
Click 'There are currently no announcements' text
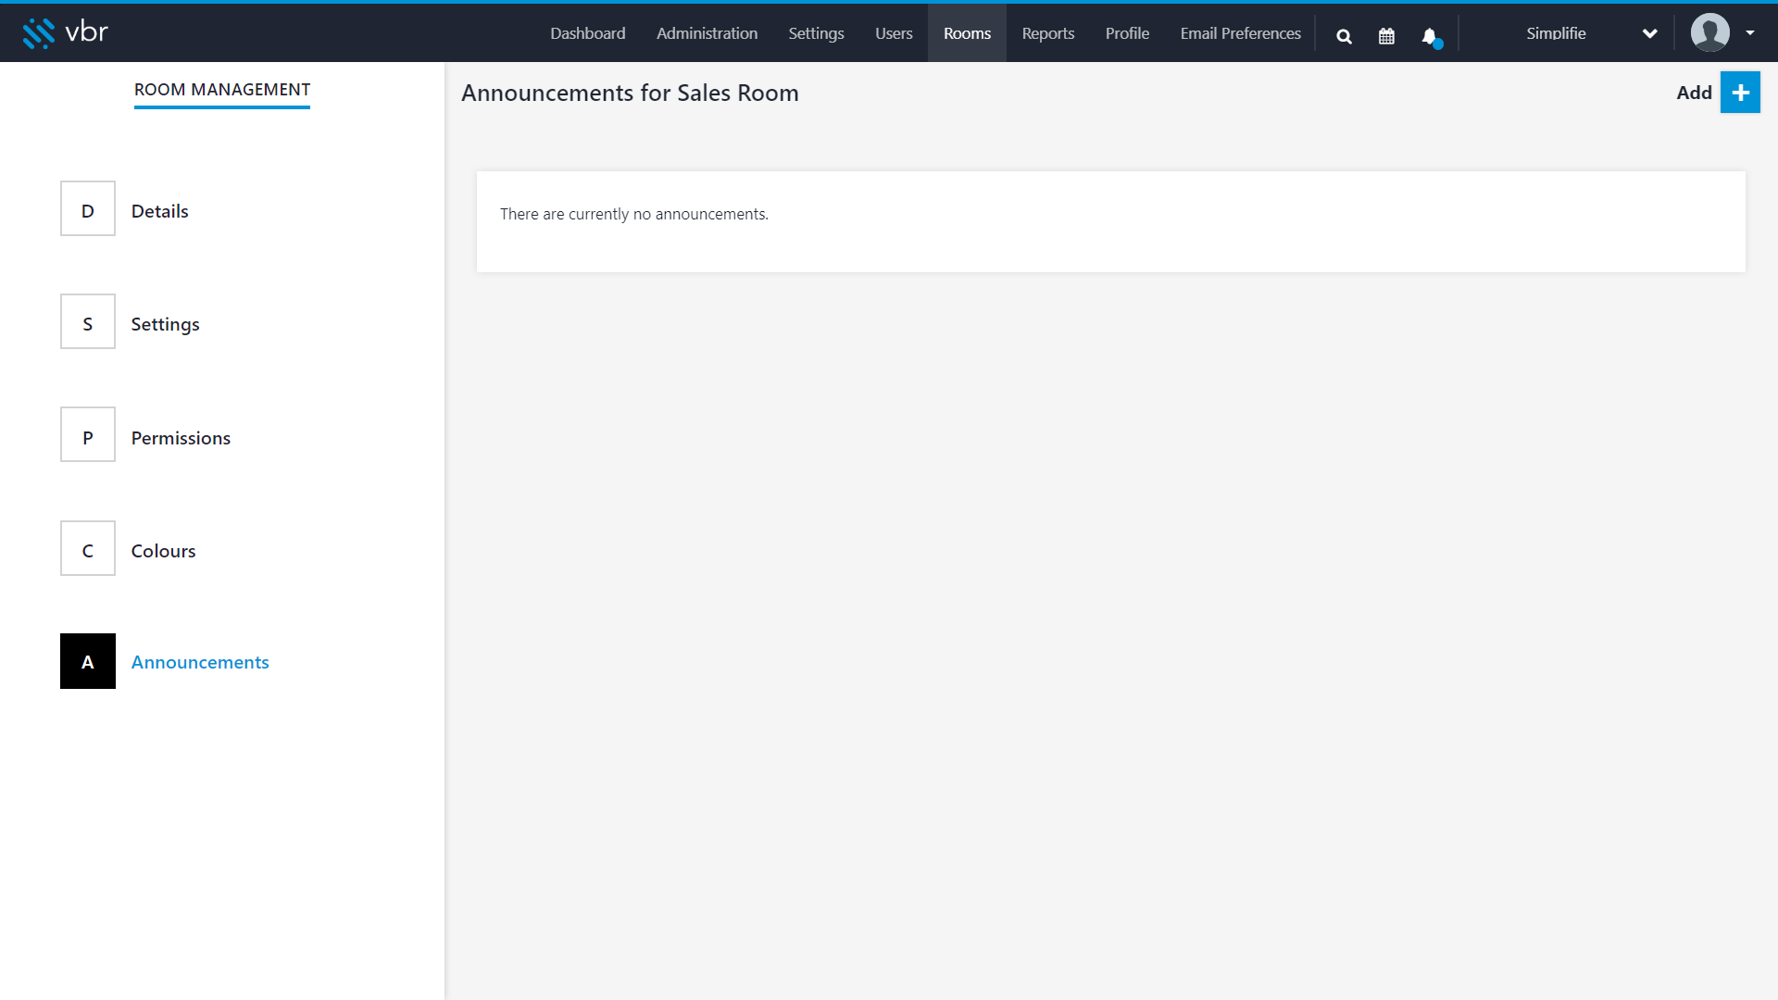634,214
